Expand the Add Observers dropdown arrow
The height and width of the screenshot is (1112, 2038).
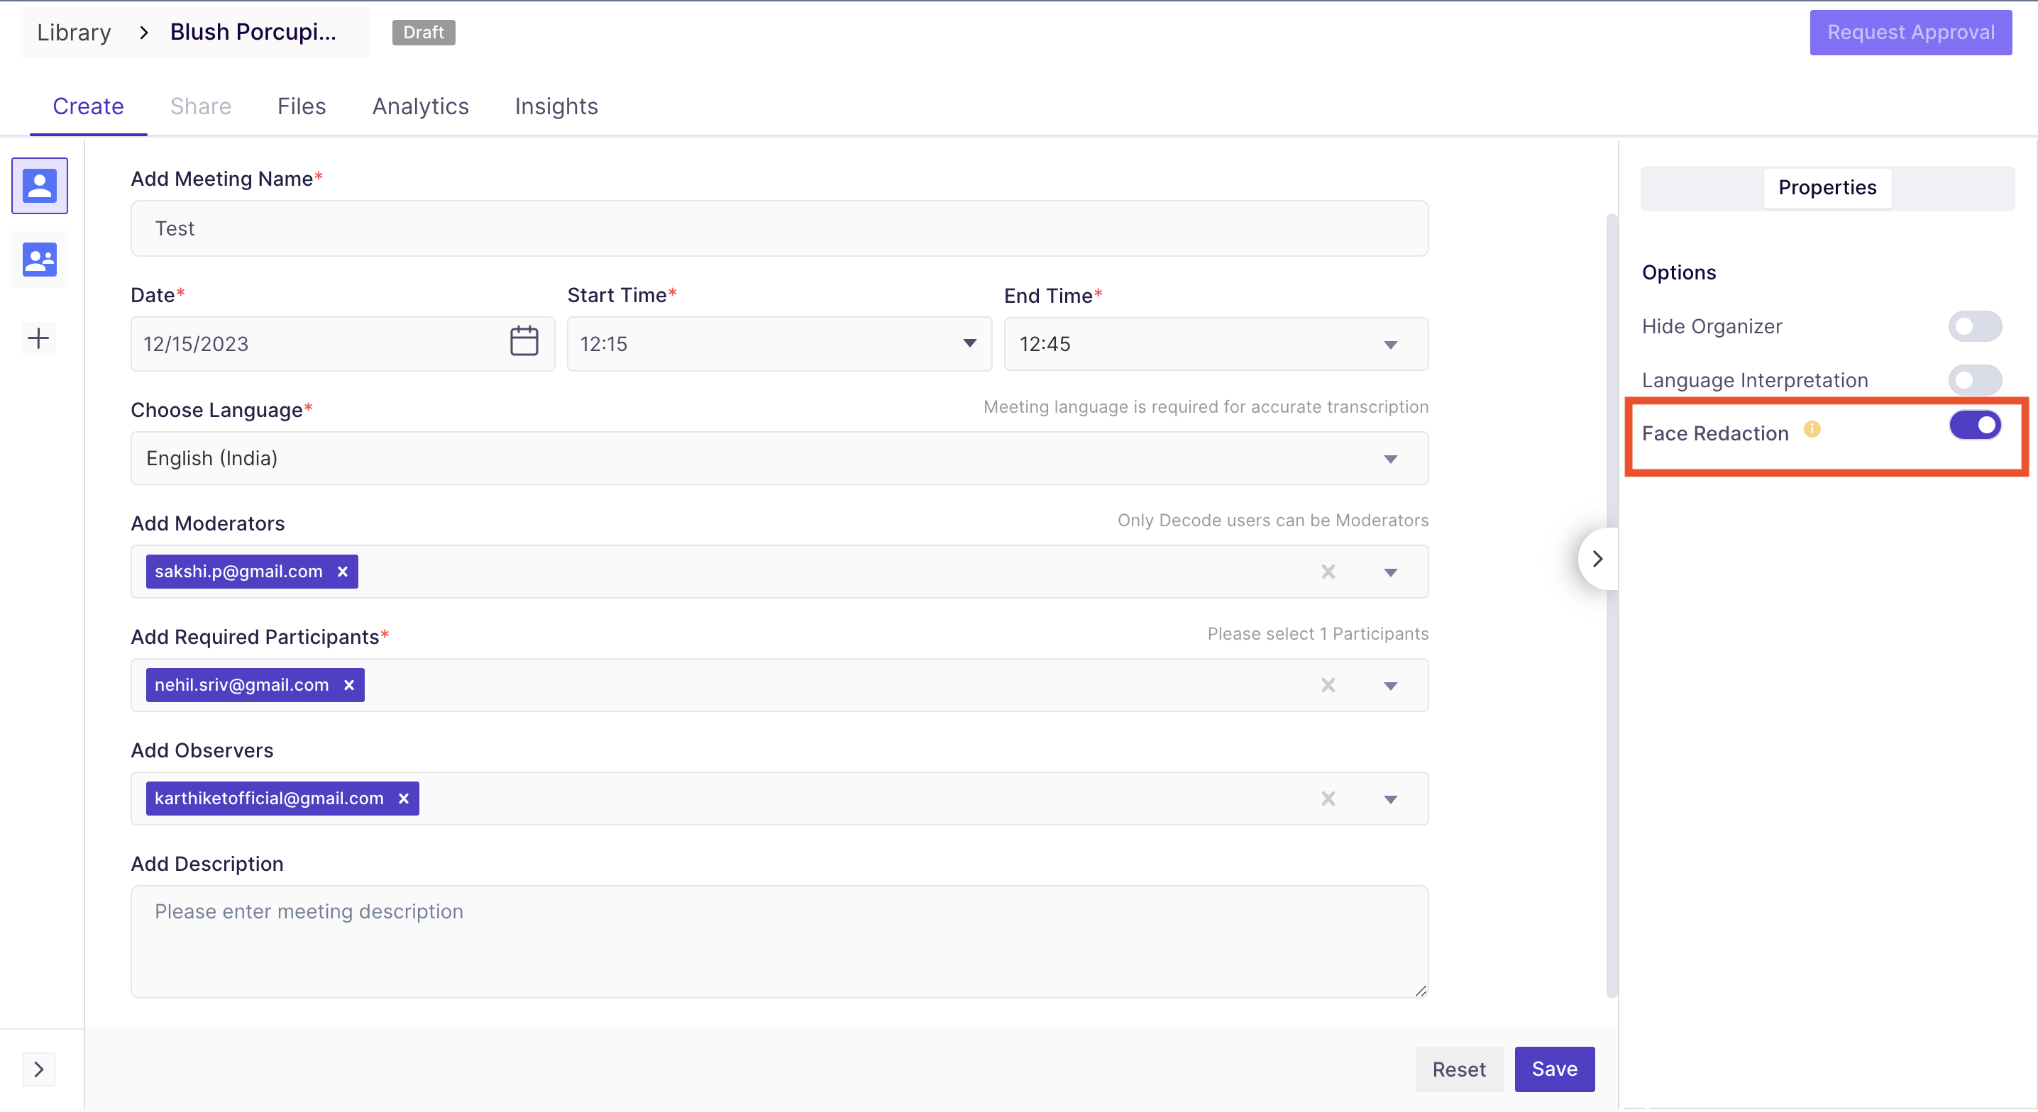pyautogui.click(x=1390, y=799)
